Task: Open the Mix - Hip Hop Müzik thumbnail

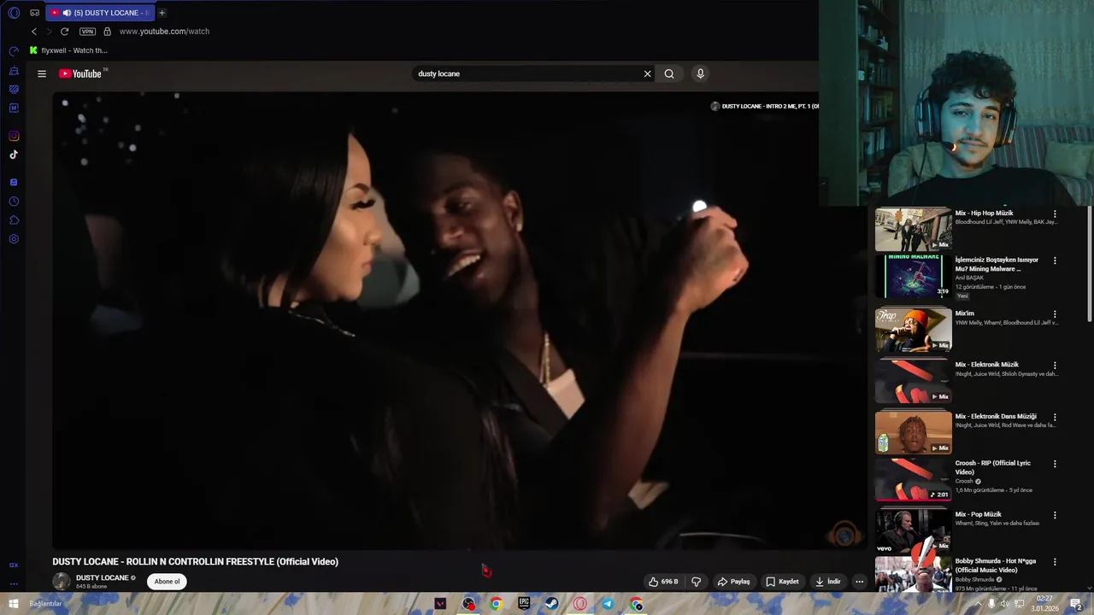Action: [x=913, y=229]
